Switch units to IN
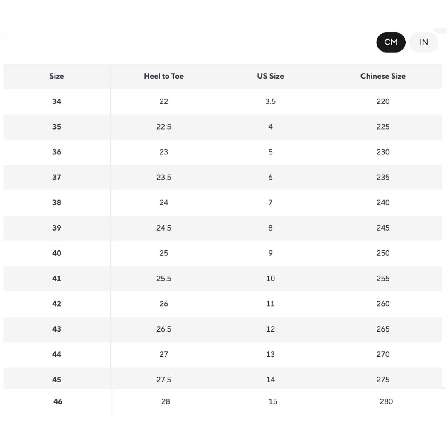This screenshot has height=447, width=447. pyautogui.click(x=423, y=42)
